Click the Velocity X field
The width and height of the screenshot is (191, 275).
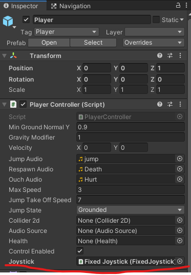[97, 147]
